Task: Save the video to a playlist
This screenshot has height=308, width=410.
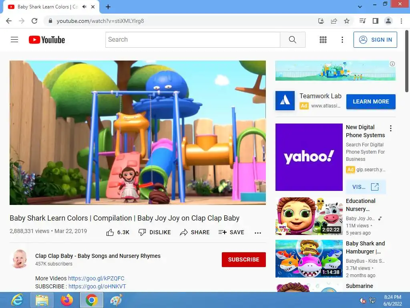Action: click(x=231, y=232)
